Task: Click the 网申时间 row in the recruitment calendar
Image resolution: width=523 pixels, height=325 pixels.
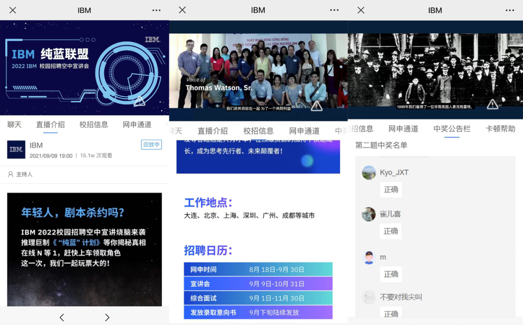Action: tap(258, 269)
